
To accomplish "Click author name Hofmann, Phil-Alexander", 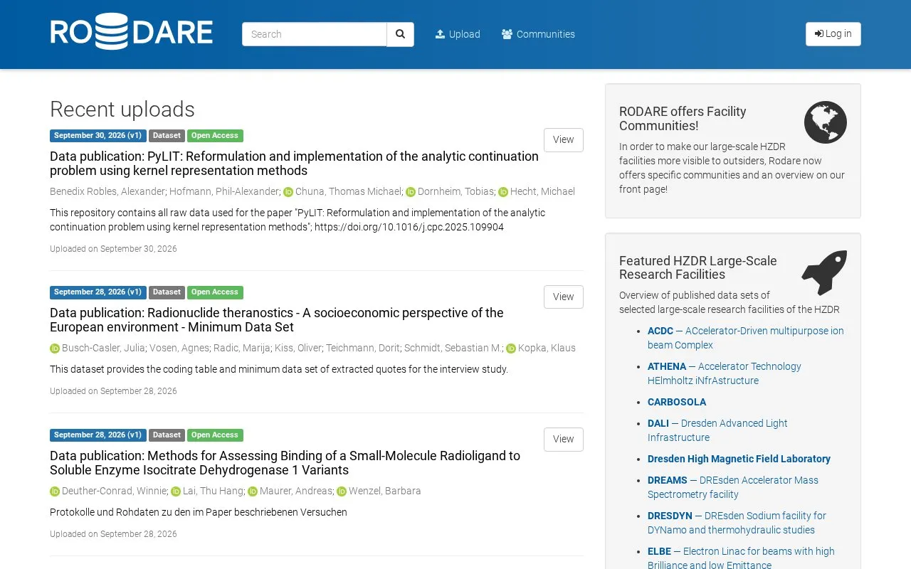I will [x=224, y=192].
